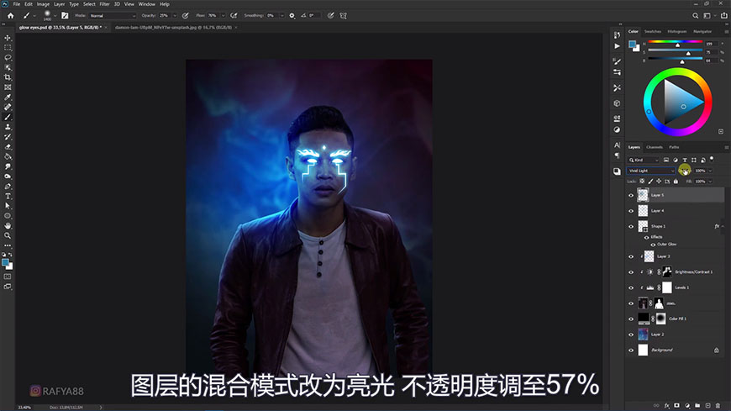Select the Move tool
Viewport: 731px width, 411px height.
tap(8, 38)
